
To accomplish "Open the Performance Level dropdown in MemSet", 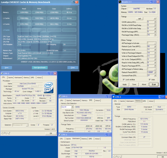I will coord(155,50).
